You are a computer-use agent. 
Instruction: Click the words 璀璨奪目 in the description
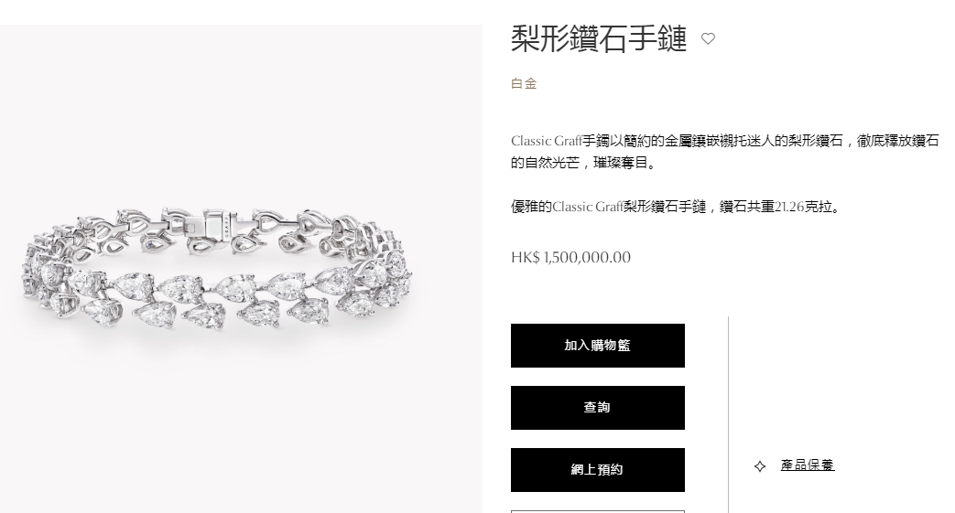click(620, 163)
